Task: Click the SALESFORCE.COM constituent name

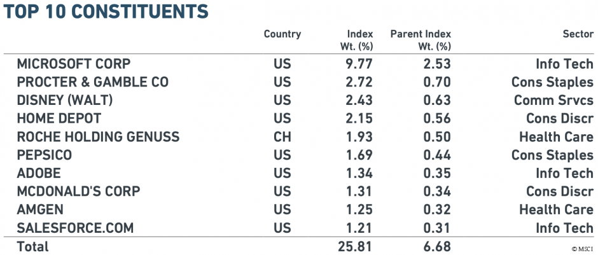Action: (x=76, y=228)
